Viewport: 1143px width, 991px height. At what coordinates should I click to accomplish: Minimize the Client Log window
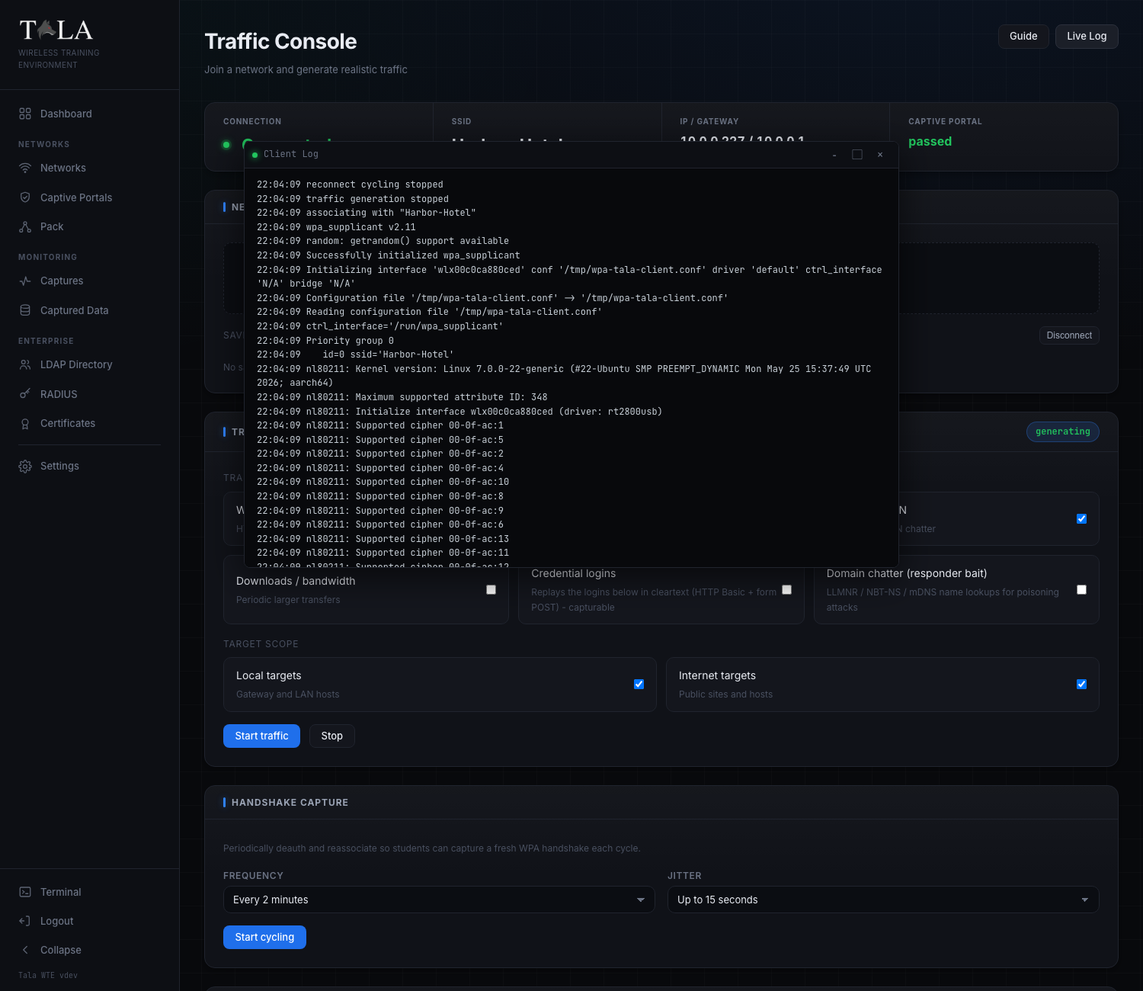click(834, 155)
